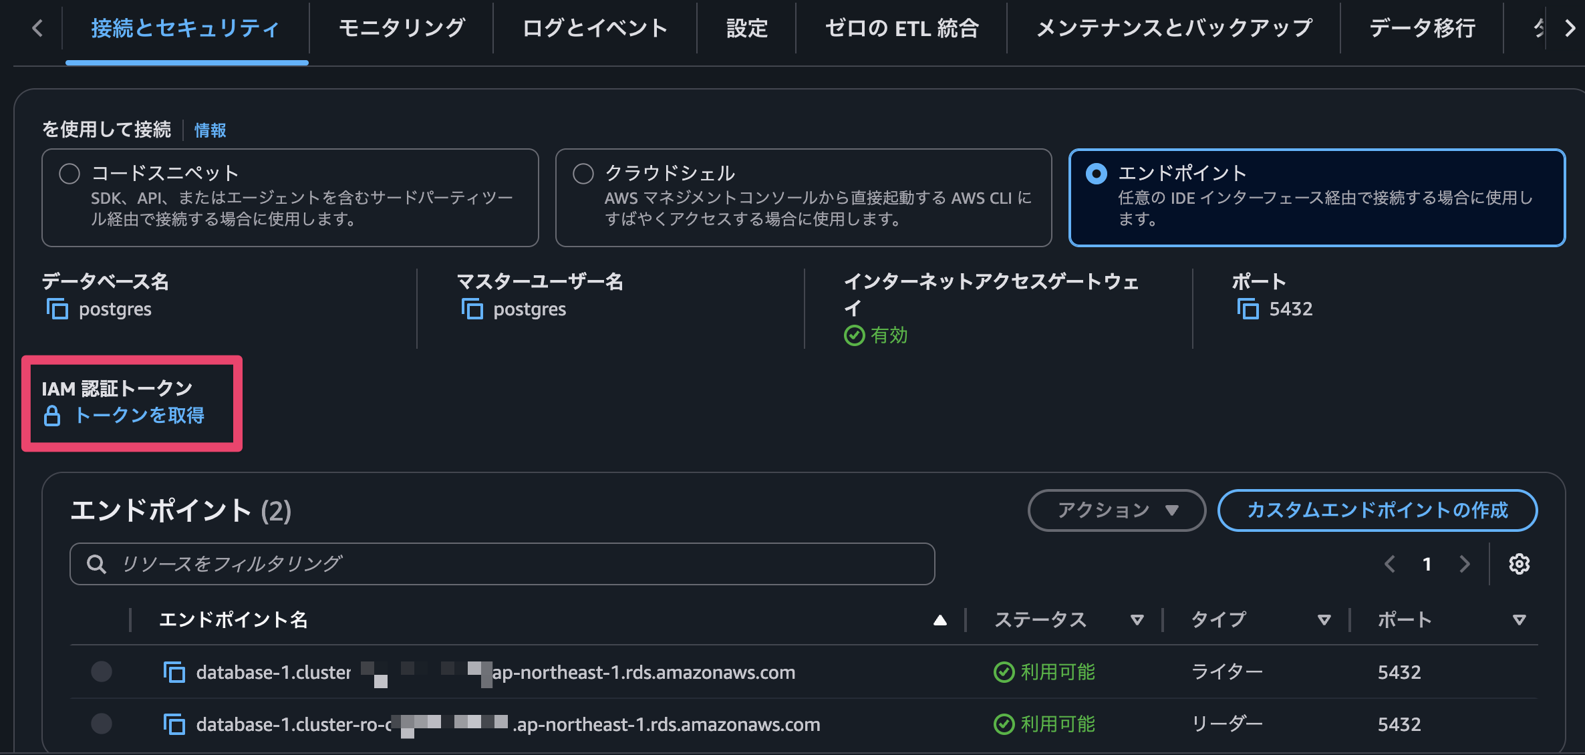Copy the reader endpoint address
The image size is (1585, 755).
tap(176, 724)
